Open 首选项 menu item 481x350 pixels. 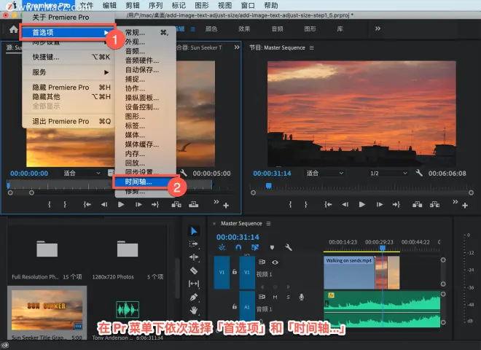[68, 32]
